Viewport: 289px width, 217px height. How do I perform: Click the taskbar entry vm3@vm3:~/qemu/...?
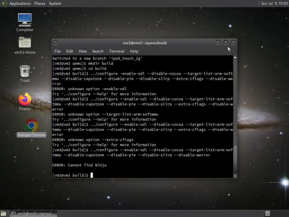click(x=33, y=214)
